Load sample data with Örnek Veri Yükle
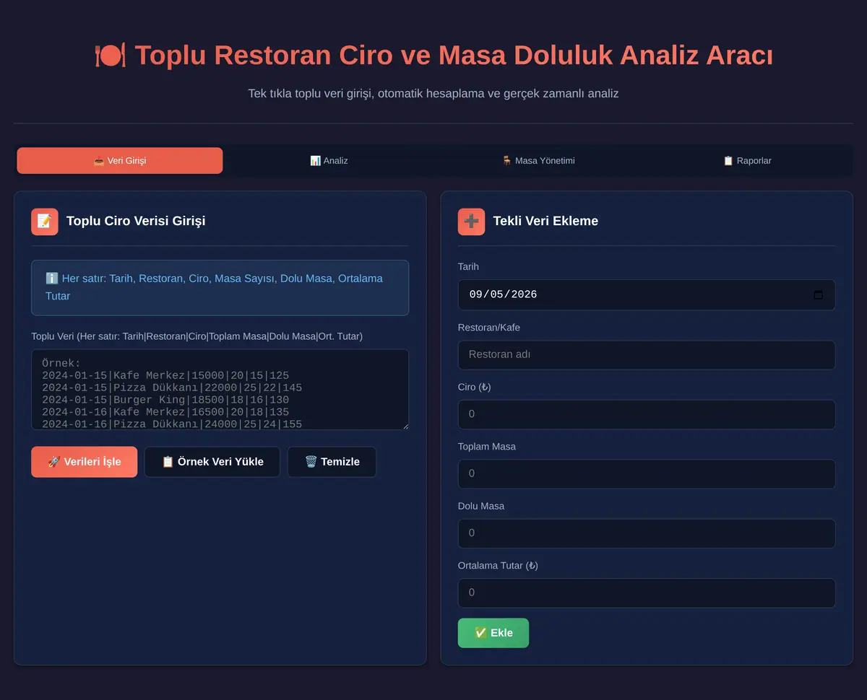 tap(212, 462)
